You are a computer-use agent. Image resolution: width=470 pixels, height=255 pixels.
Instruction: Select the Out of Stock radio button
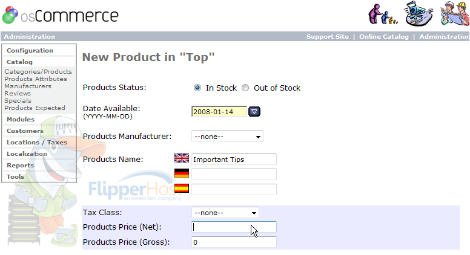[x=245, y=88]
